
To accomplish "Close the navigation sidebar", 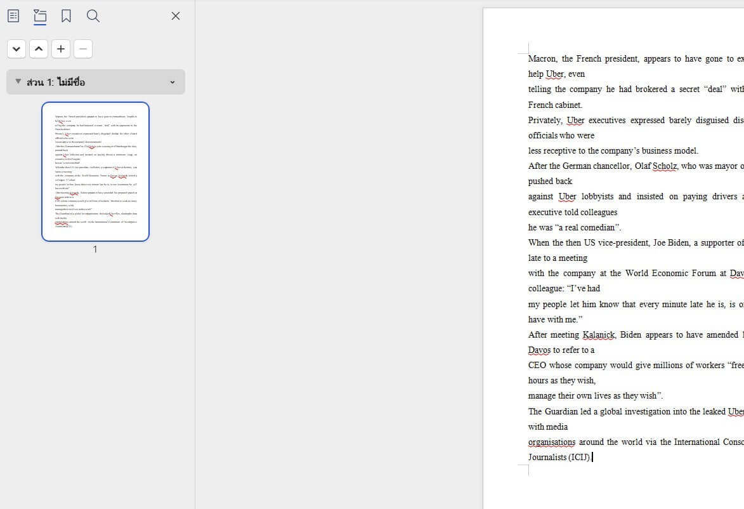I will tap(176, 16).
